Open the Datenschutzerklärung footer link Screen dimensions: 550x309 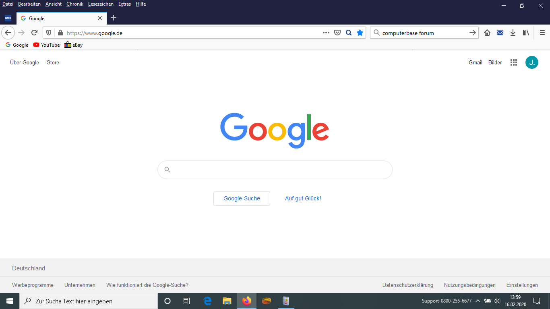coord(408,285)
